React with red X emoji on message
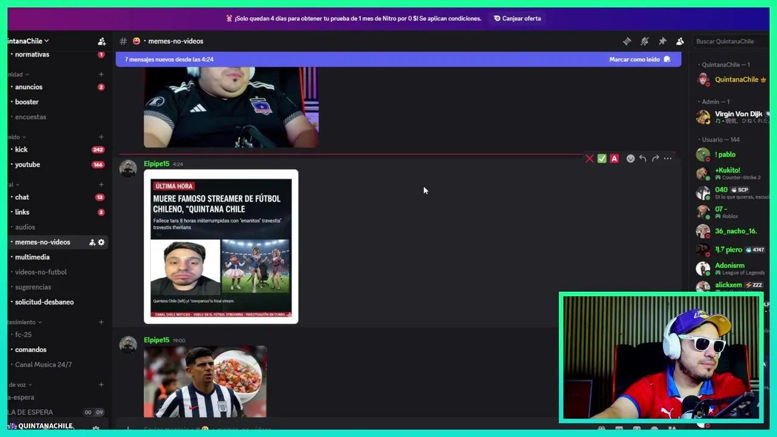 (x=589, y=158)
